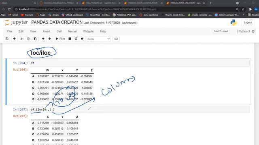Open a new browser tab
259x145 pixels.
[x=210, y=3]
